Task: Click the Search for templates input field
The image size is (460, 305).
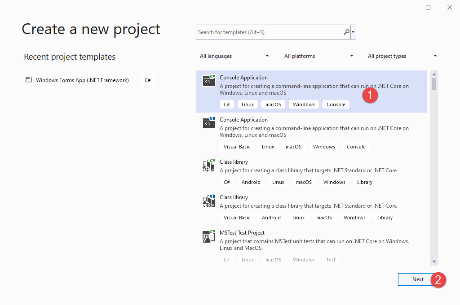Action: [270, 32]
